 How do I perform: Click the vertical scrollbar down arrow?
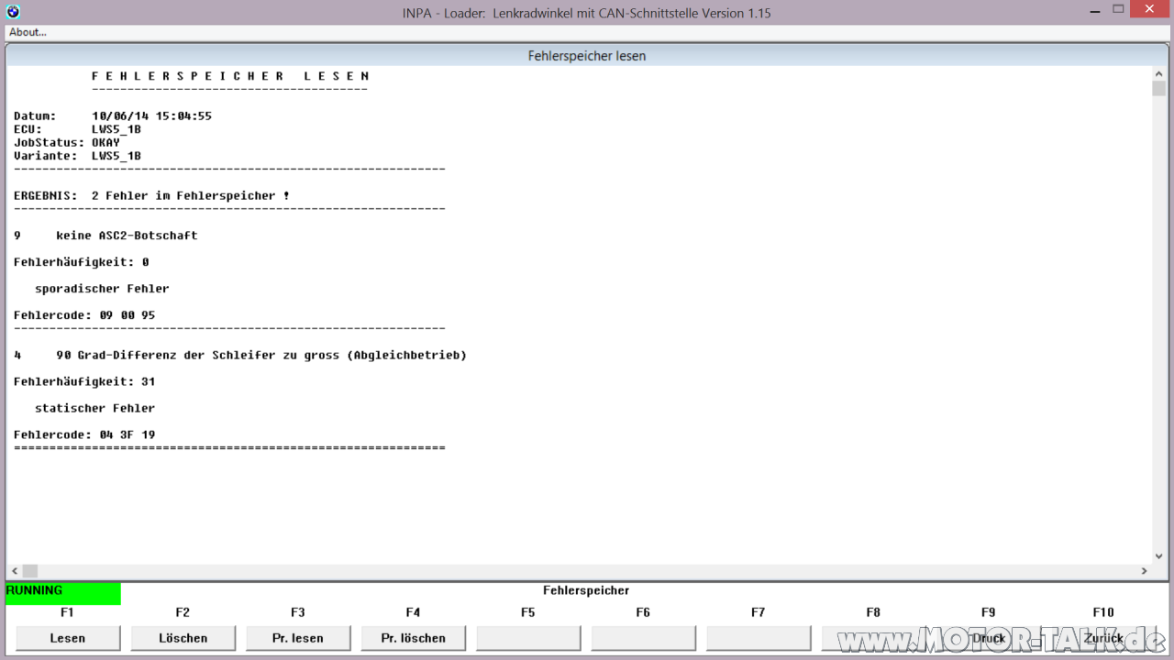[x=1158, y=555]
